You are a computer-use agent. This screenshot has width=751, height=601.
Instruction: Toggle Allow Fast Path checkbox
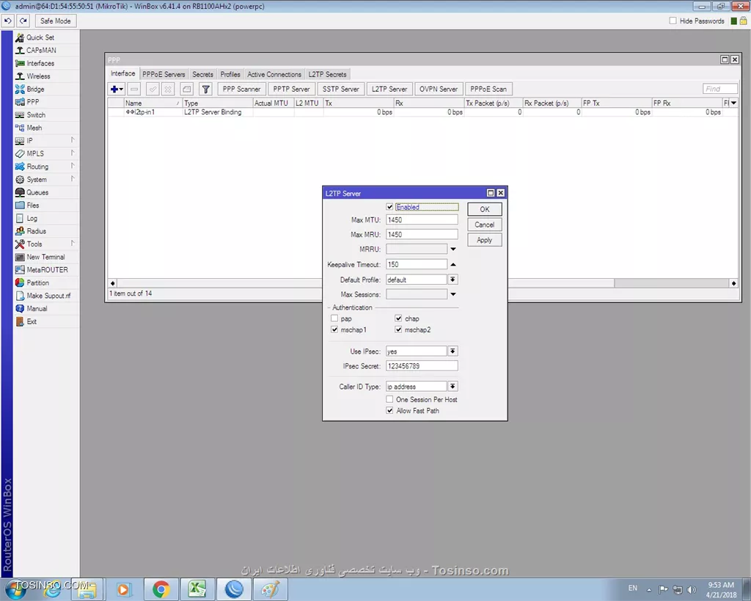tap(389, 411)
